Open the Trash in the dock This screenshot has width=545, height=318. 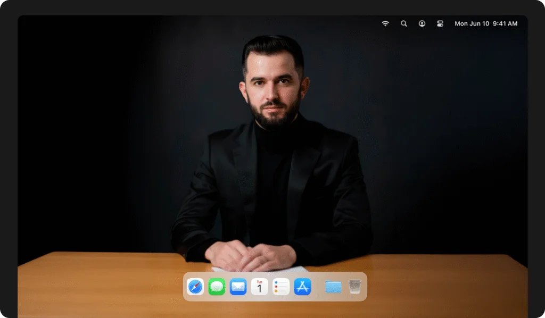(355, 287)
